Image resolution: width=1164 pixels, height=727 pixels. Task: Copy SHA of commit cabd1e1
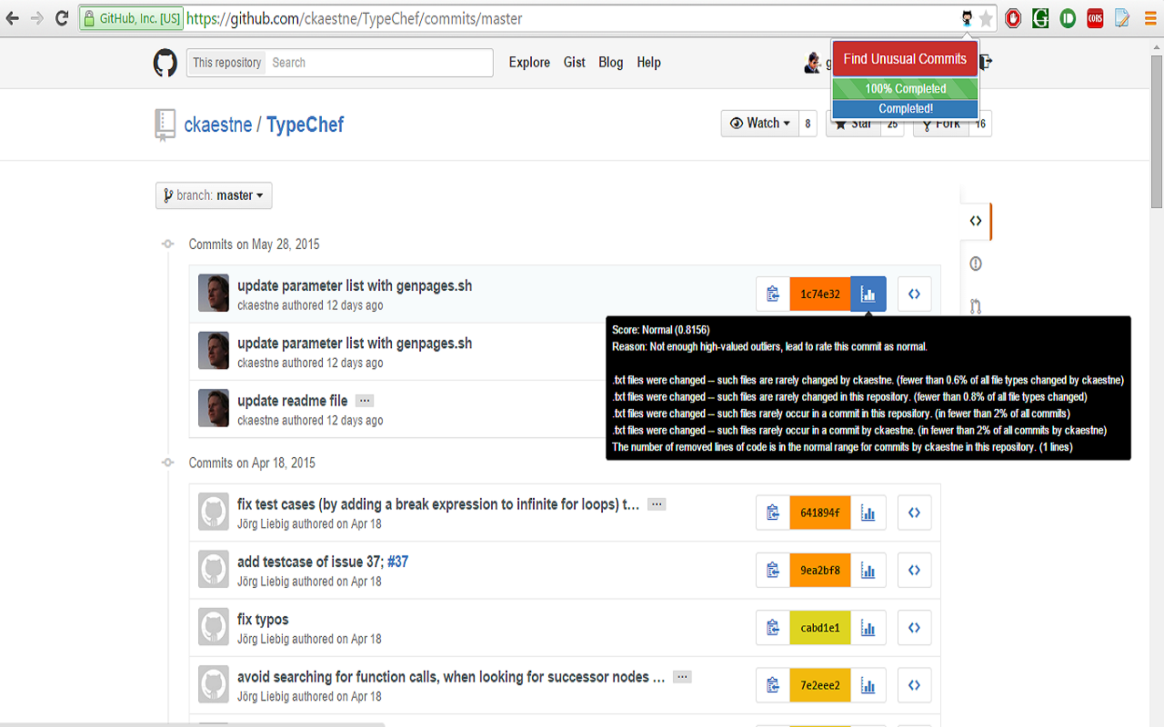click(773, 628)
